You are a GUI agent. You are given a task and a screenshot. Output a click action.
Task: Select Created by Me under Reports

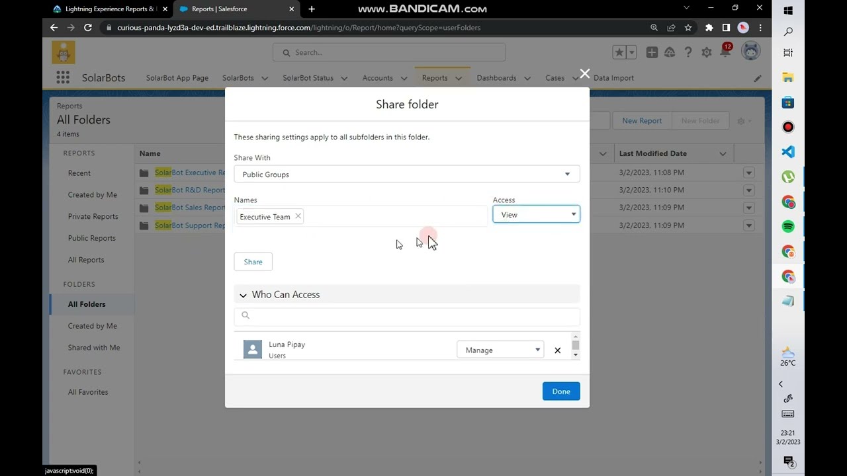point(93,195)
